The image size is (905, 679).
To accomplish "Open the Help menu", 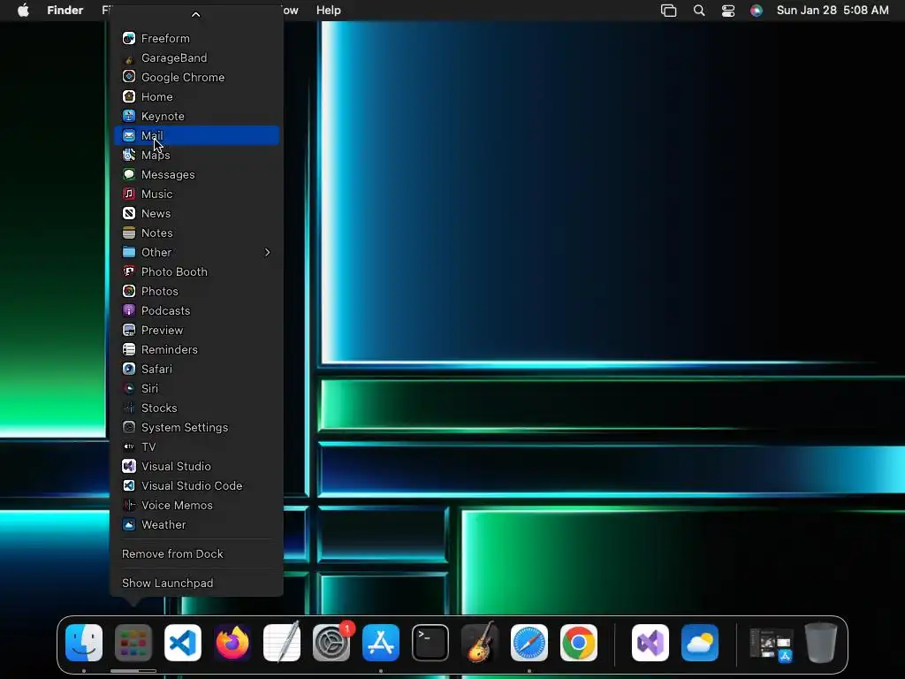I will [x=329, y=11].
